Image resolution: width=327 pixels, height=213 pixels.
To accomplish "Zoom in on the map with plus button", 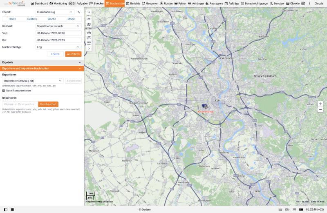I will point(320,104).
